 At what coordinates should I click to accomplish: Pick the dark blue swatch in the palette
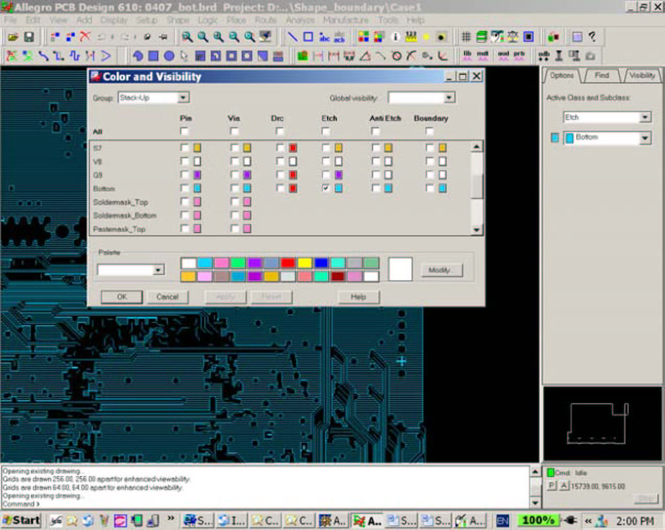coord(321,263)
